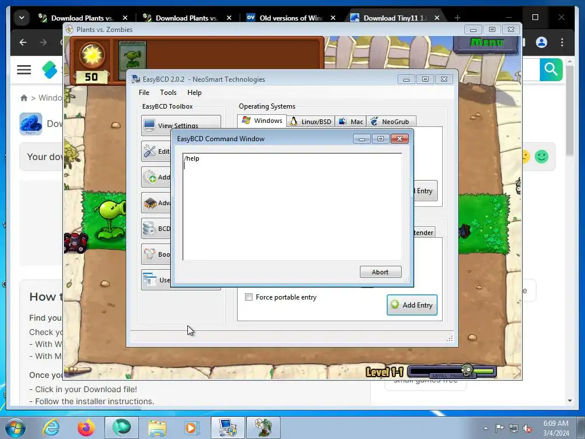585x439 pixels.
Task: Click Abort in EasyBCD Command Window
Action: [380, 272]
